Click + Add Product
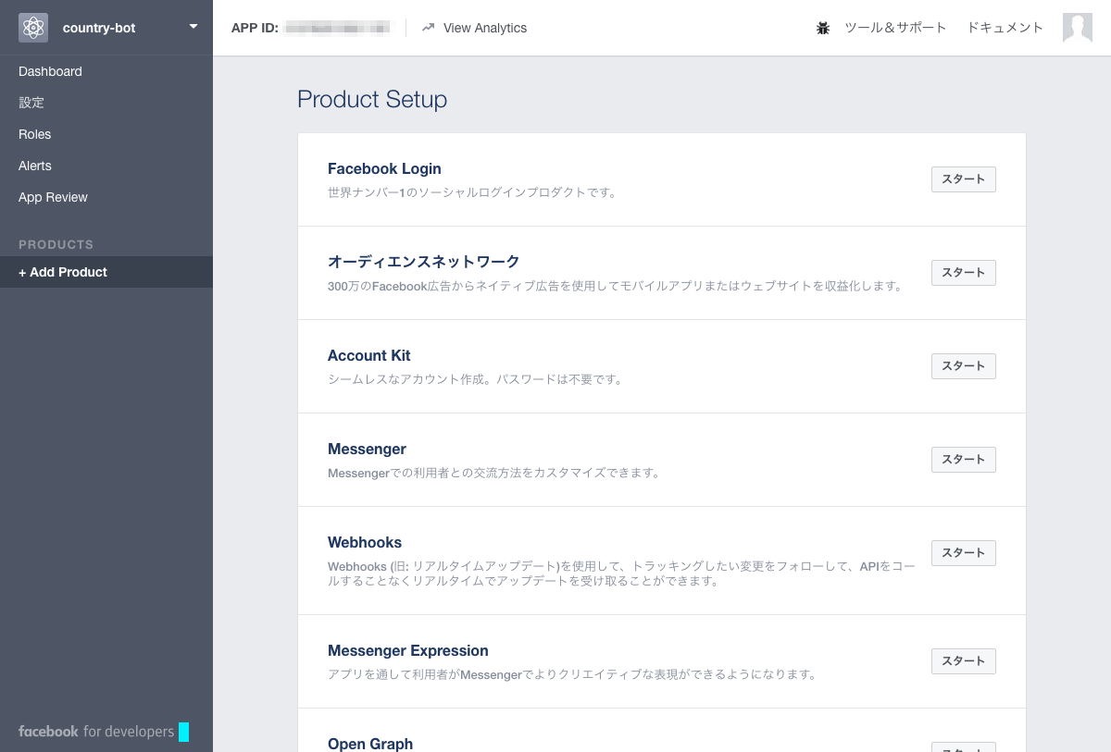Viewport: 1111px width, 752px height. pyautogui.click(x=63, y=272)
